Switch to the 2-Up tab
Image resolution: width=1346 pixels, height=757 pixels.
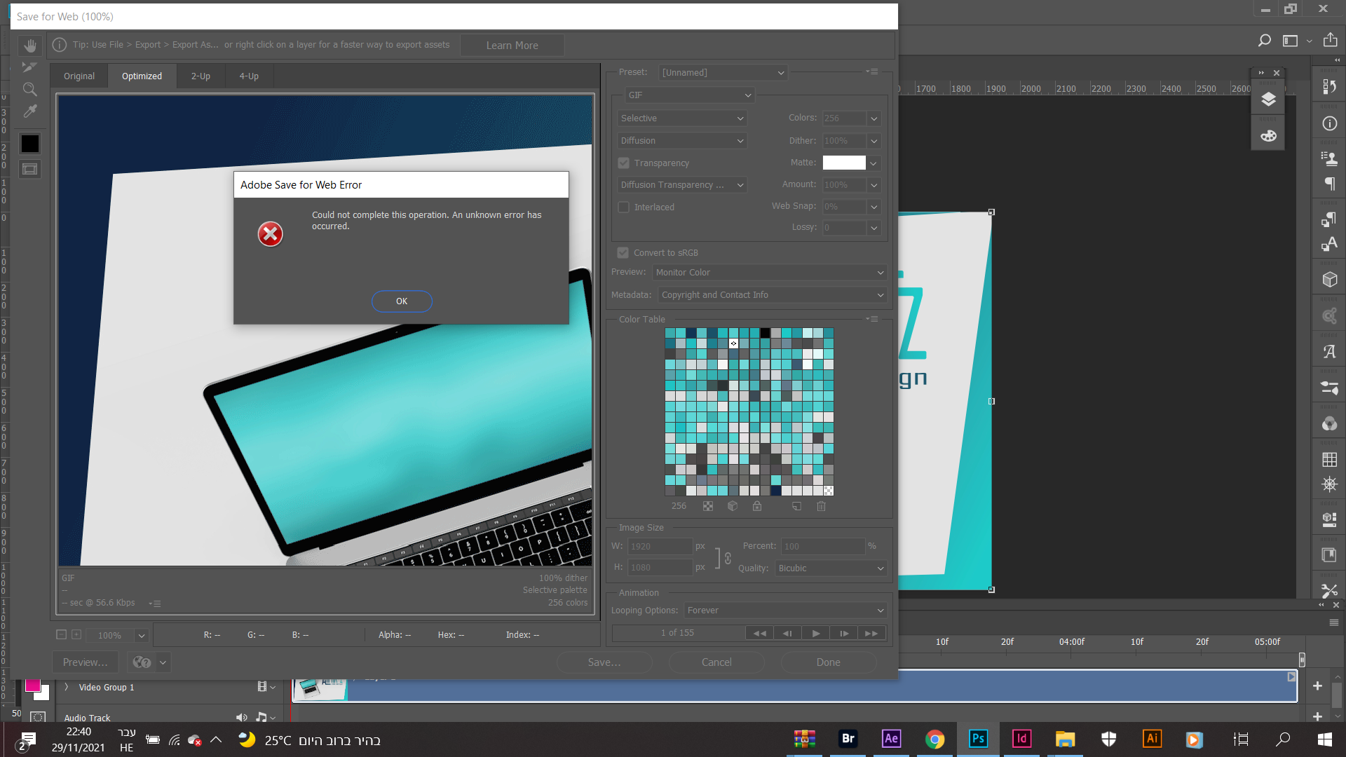tap(200, 76)
